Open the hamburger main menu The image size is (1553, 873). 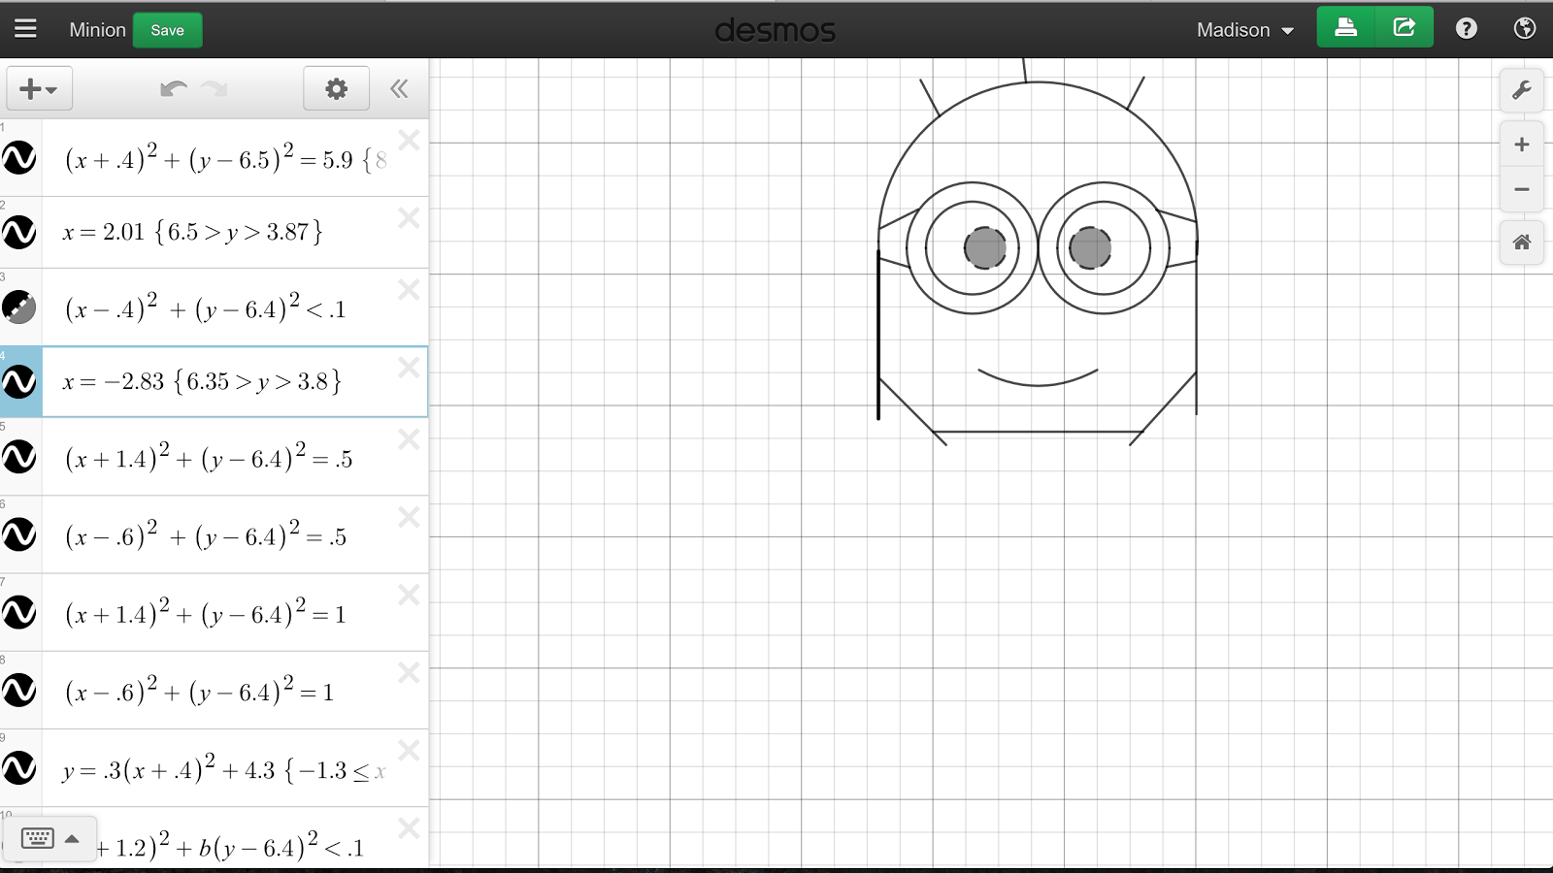pyautogui.click(x=25, y=29)
